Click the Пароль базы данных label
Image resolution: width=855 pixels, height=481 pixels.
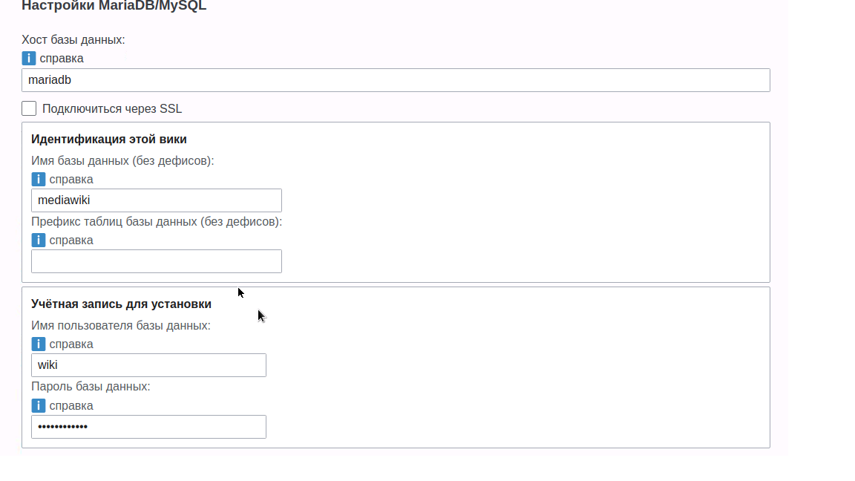91,387
